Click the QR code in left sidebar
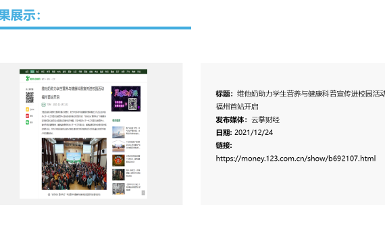 [x=30, y=97]
